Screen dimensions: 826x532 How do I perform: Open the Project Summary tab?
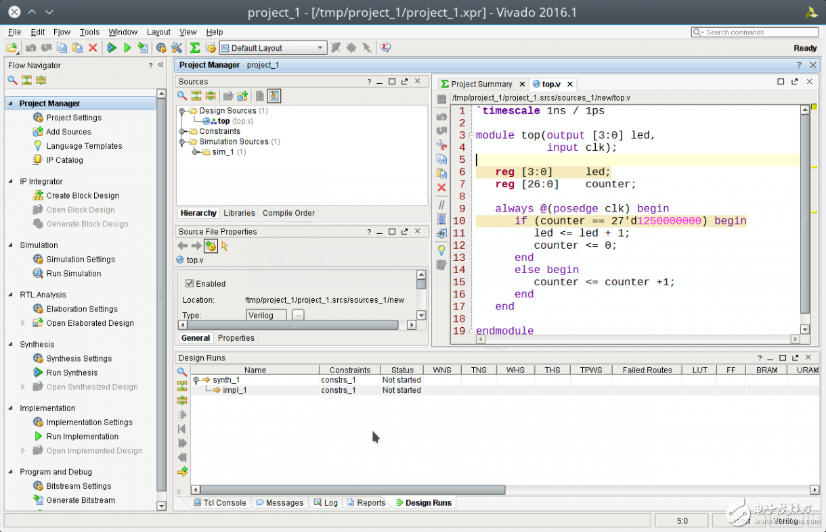[x=481, y=84]
